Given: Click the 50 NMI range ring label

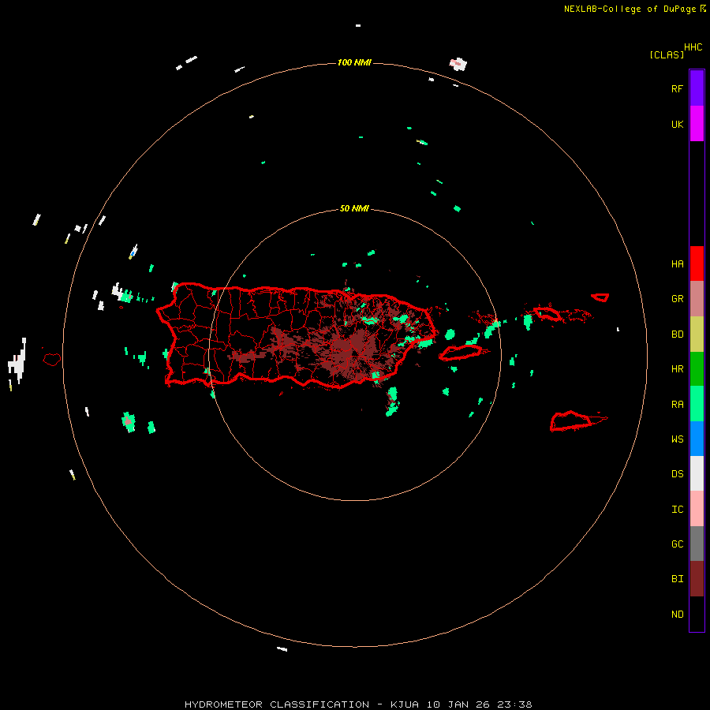Looking at the screenshot, I should click(354, 209).
